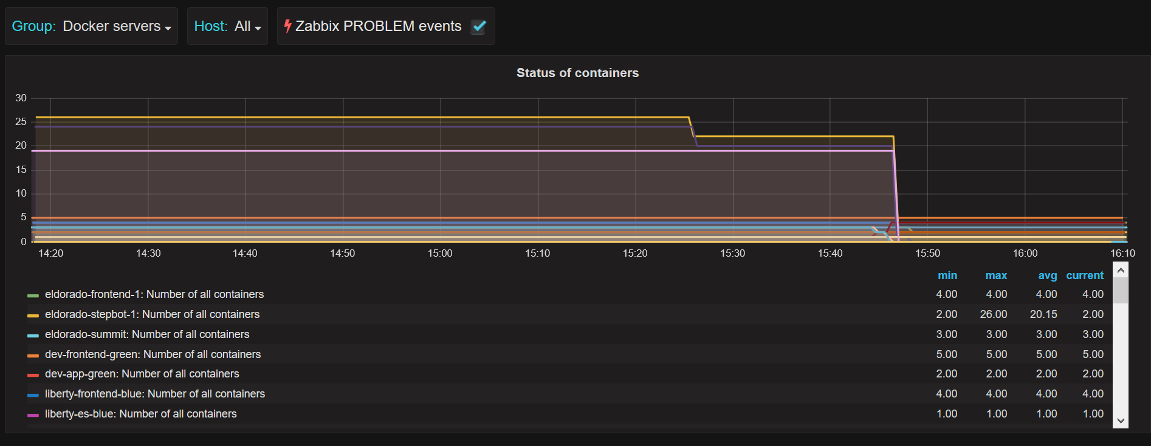Toggle the liberty-es-blue series visibility
This screenshot has height=446, width=1151.
click(x=141, y=414)
